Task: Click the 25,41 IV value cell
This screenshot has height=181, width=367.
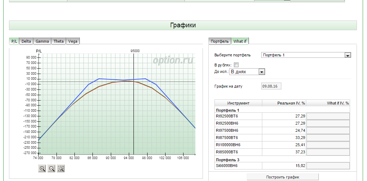Action: [284, 145]
